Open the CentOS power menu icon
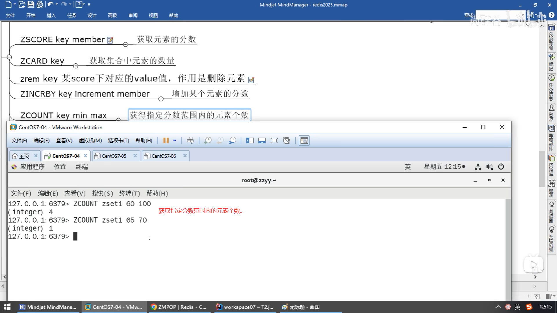 point(501,167)
